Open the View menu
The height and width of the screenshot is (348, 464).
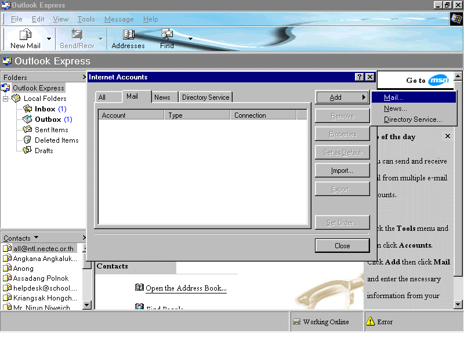coord(61,19)
